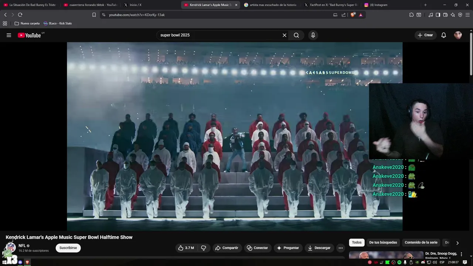Viewport: 473px width, 266px height.
Task: Switch to artista mas escuchado Google tab
Action: click(270, 5)
